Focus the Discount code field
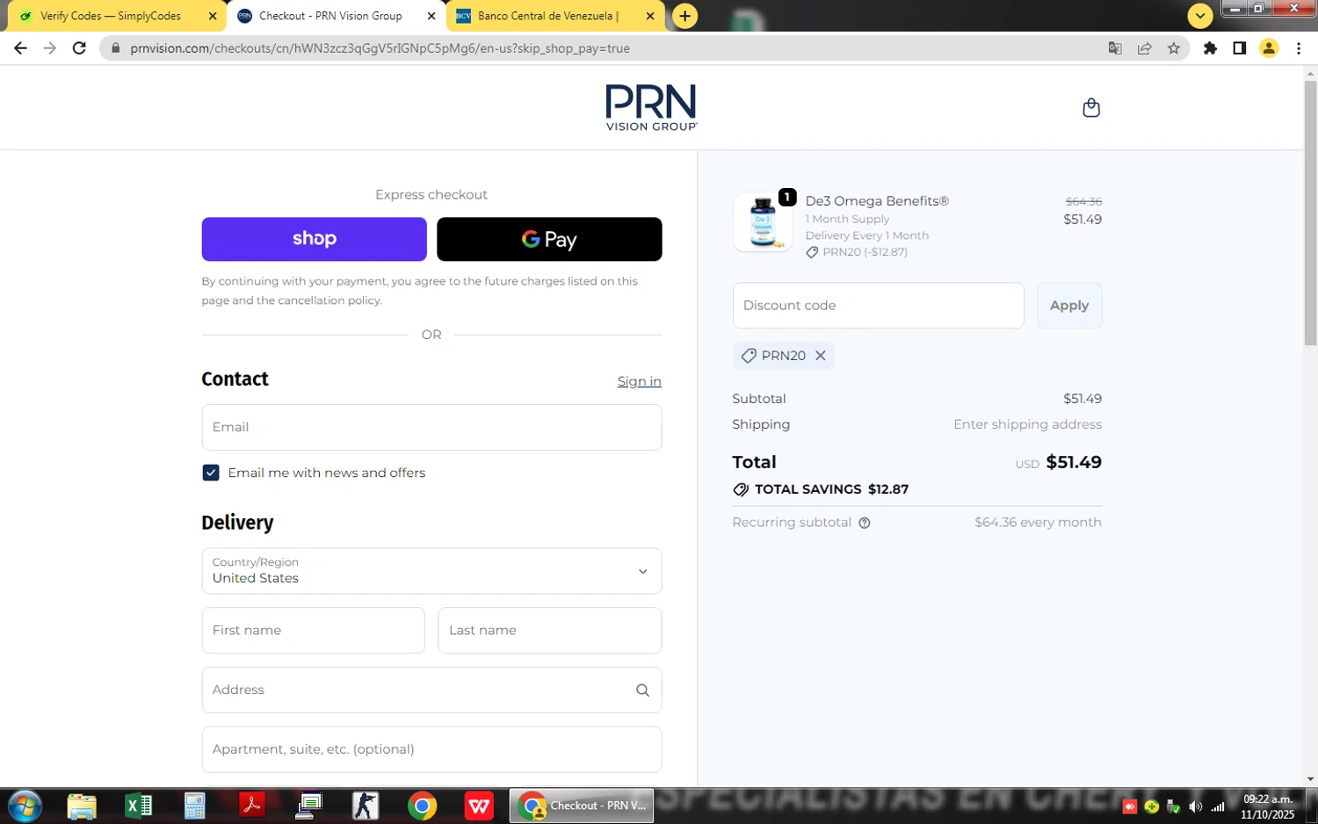This screenshot has width=1318, height=824. tap(878, 306)
